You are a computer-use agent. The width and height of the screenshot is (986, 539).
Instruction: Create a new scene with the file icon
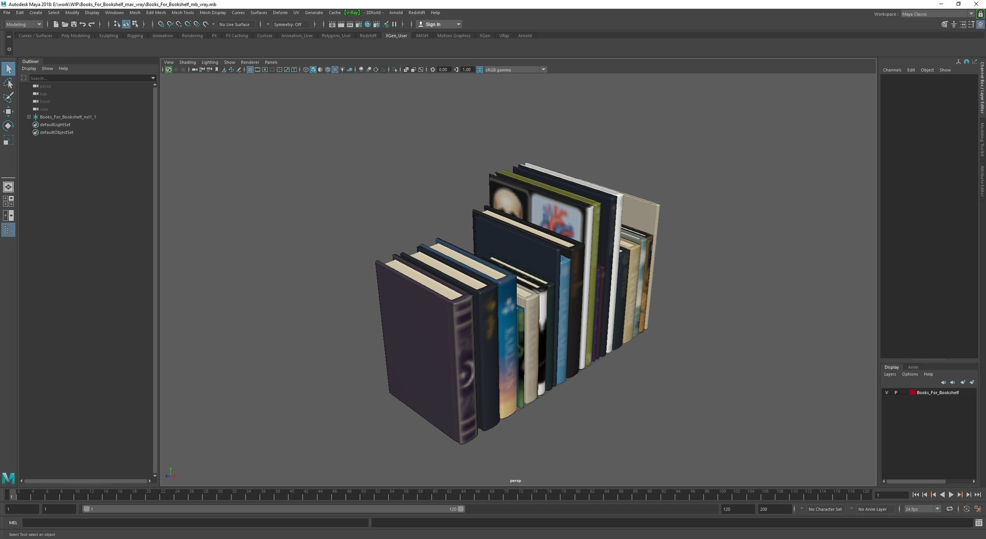pos(56,24)
